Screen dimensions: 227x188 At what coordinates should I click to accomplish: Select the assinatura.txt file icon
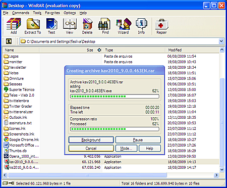pos(6,123)
